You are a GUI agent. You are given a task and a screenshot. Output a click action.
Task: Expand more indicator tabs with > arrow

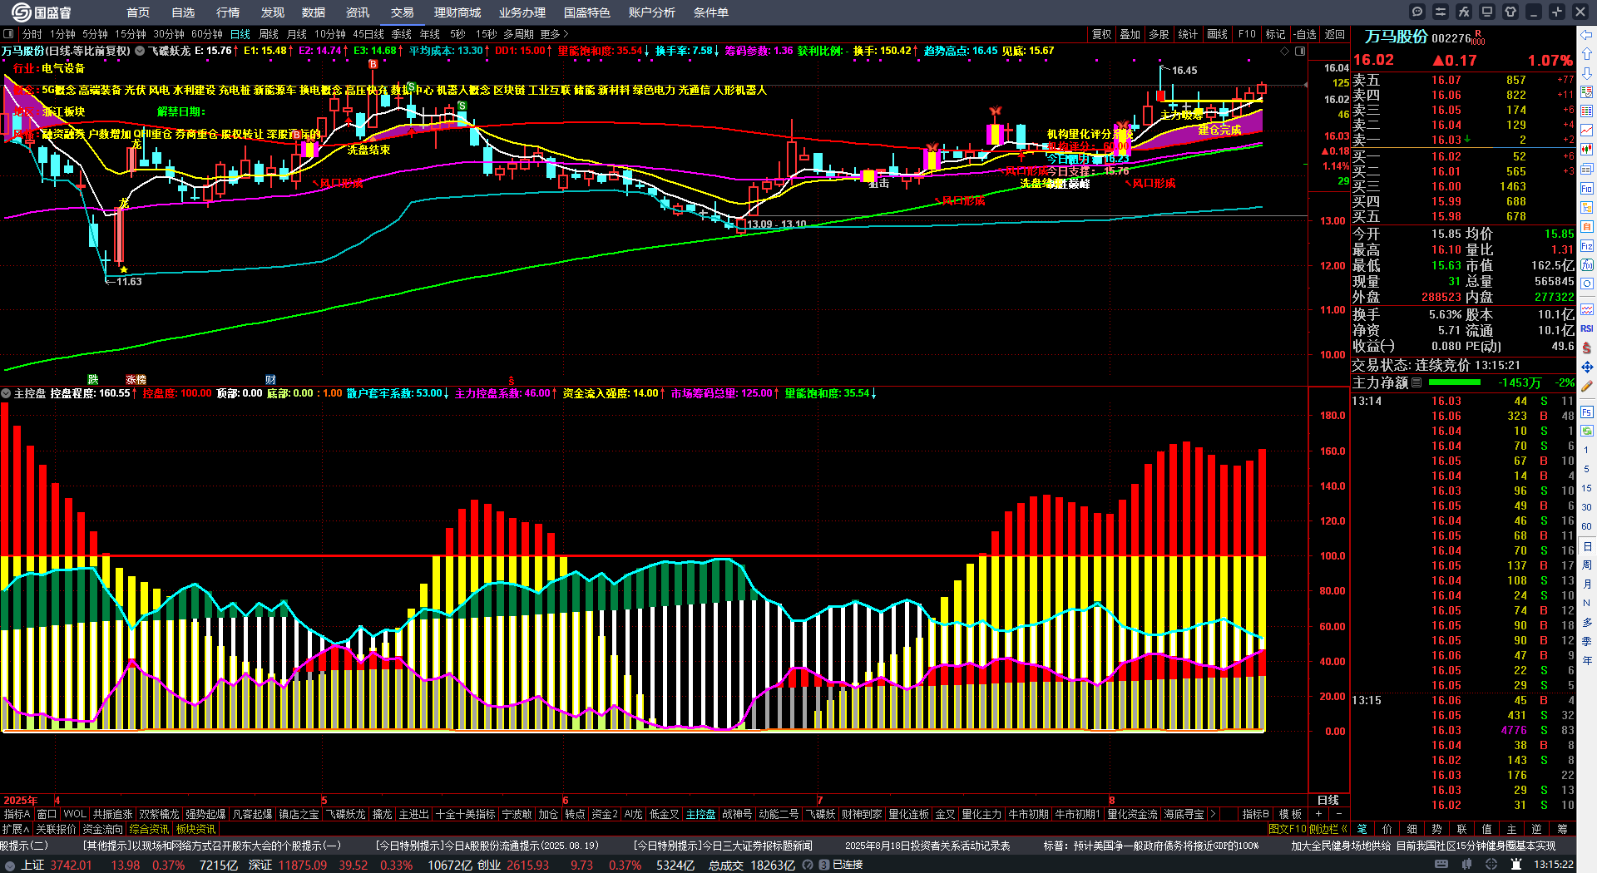(x=1213, y=814)
